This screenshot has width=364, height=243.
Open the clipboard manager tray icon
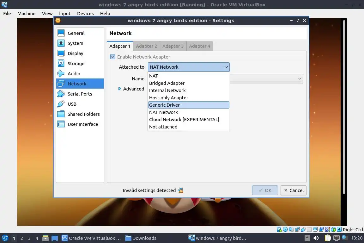(x=328, y=238)
